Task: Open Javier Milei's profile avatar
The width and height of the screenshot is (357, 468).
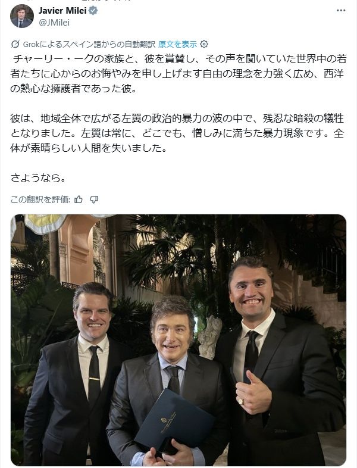Action: pyautogui.click(x=22, y=16)
